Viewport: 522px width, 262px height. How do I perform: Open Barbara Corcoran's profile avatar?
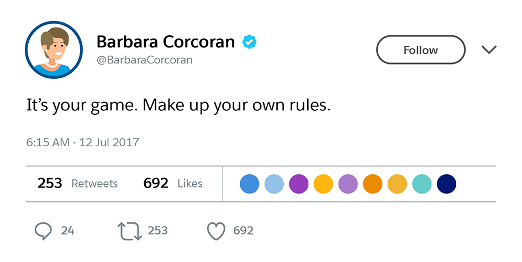53,50
